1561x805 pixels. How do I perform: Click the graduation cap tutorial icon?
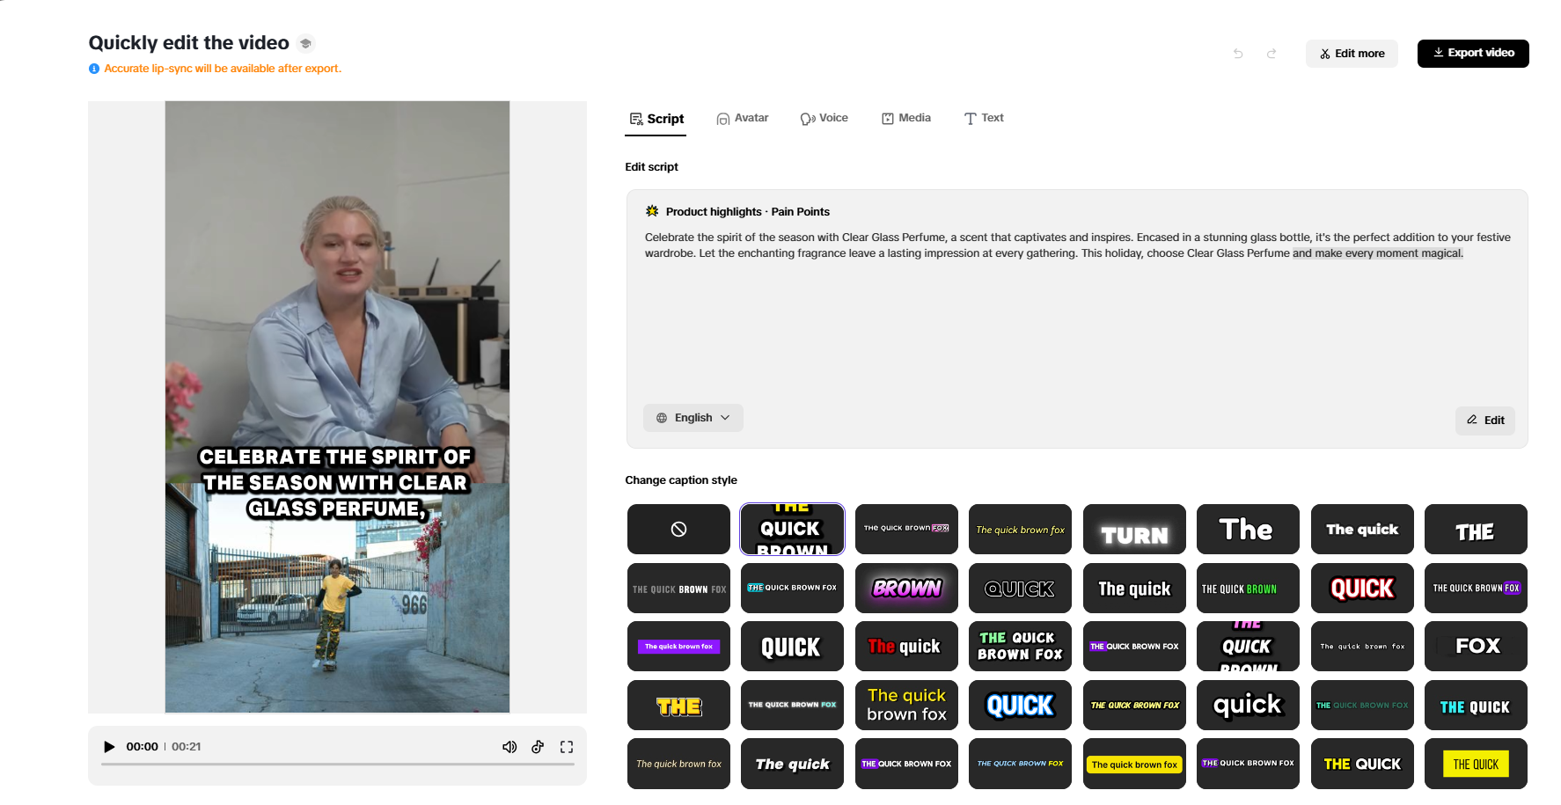coord(305,43)
